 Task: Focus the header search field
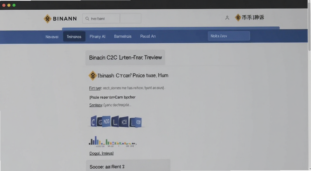[101, 18]
